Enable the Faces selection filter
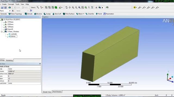Viewport: 174px width, 97px height. click(x=53, y=8)
